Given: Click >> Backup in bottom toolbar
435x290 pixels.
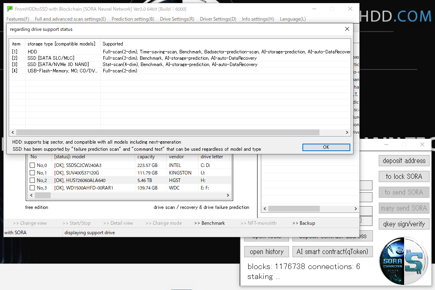Looking at the screenshot, I should pyautogui.click(x=304, y=223).
